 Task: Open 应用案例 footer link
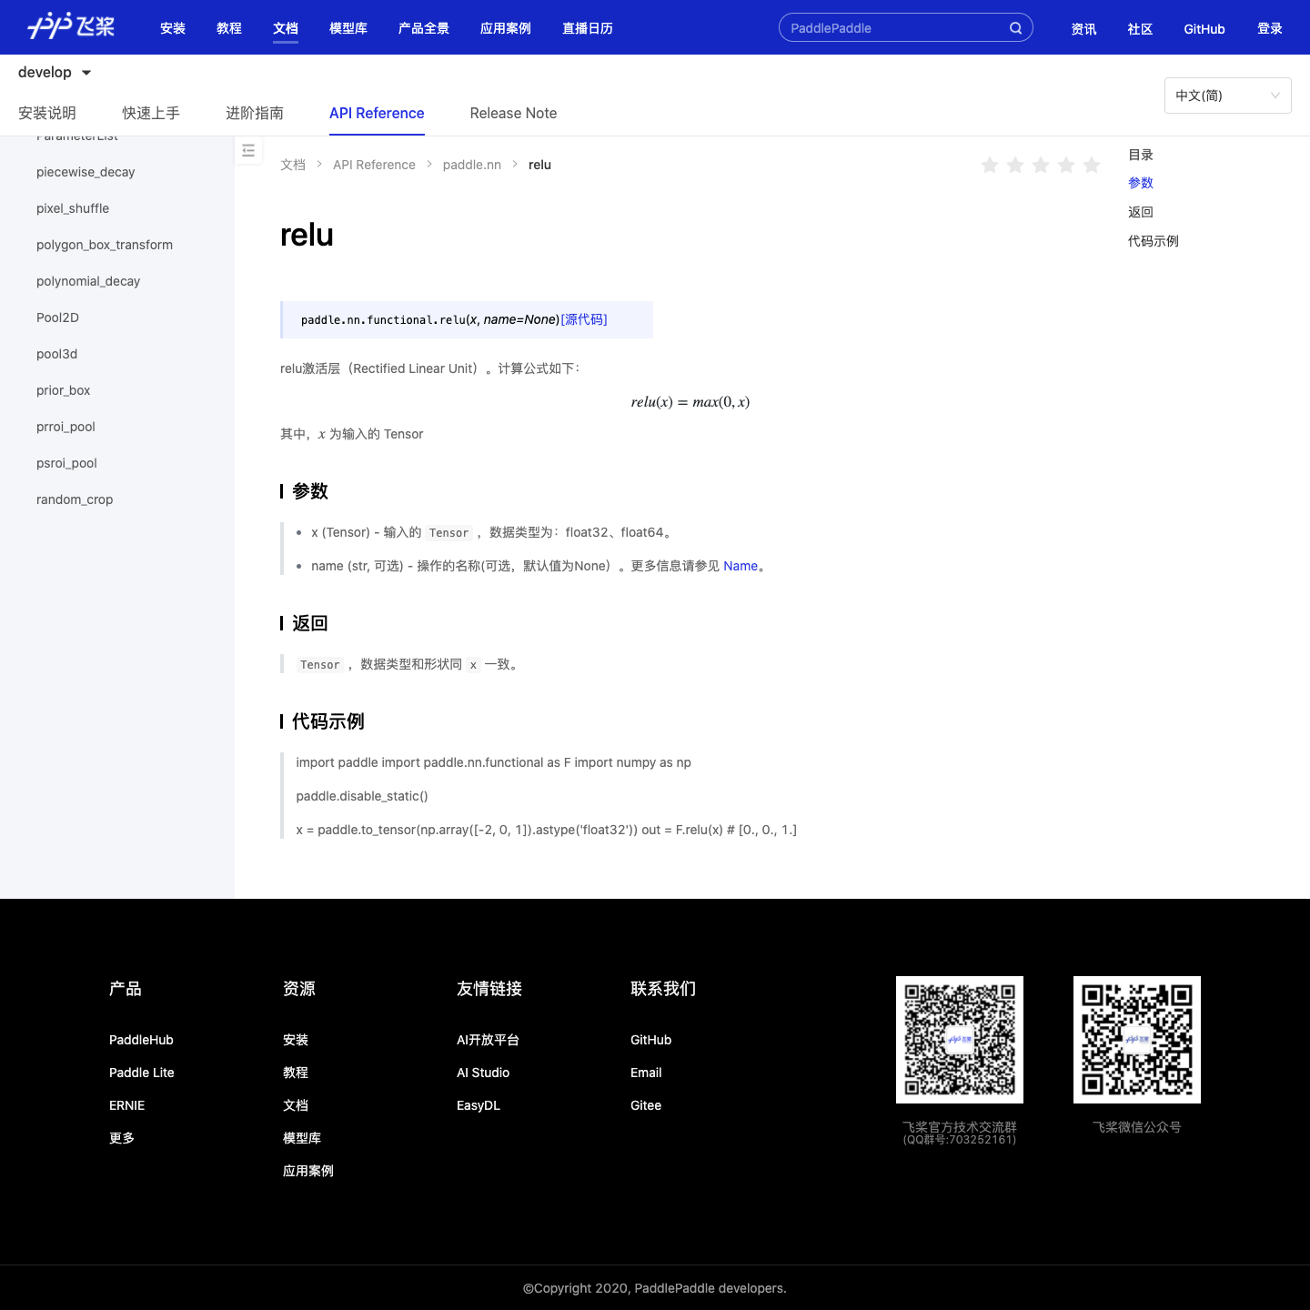308,1171
